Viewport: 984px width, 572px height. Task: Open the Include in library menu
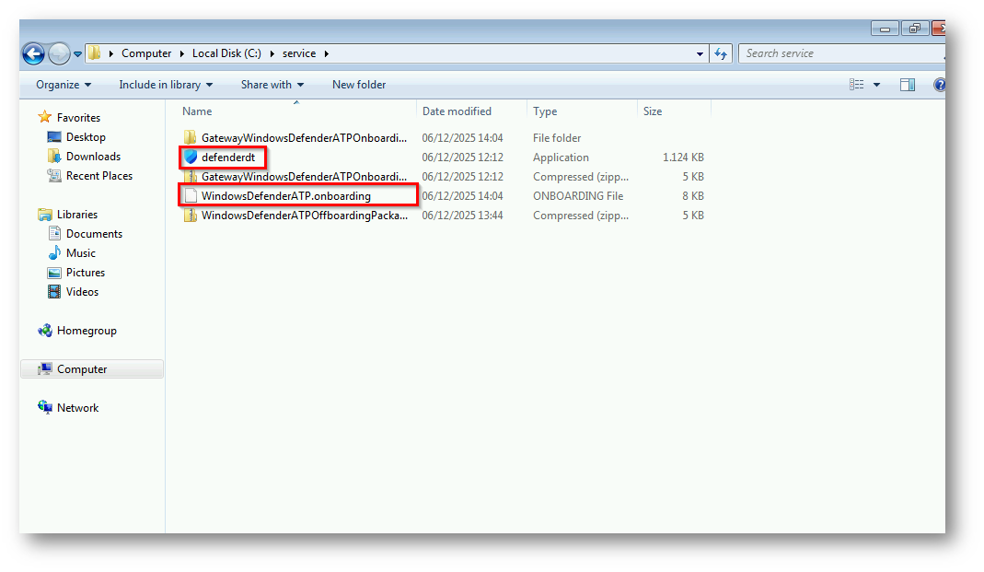[x=166, y=85]
